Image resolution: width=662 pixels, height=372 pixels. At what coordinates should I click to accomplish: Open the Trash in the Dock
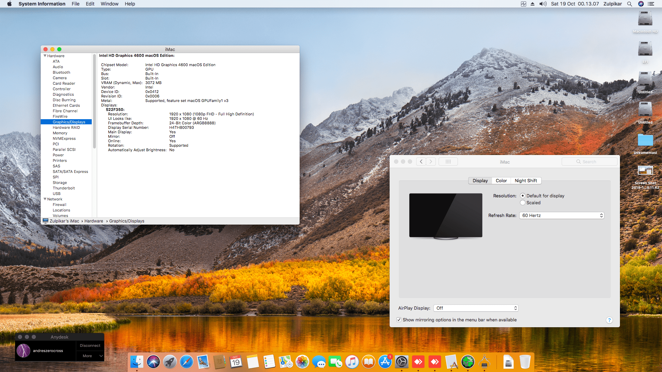[x=525, y=362]
